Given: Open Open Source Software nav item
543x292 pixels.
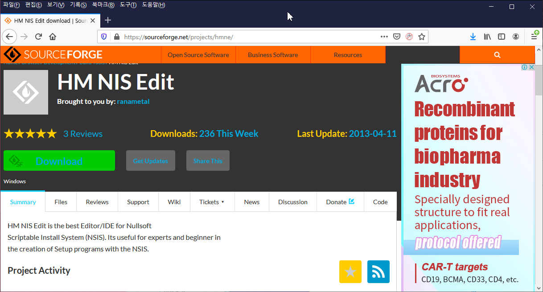Looking at the screenshot, I should [x=198, y=55].
